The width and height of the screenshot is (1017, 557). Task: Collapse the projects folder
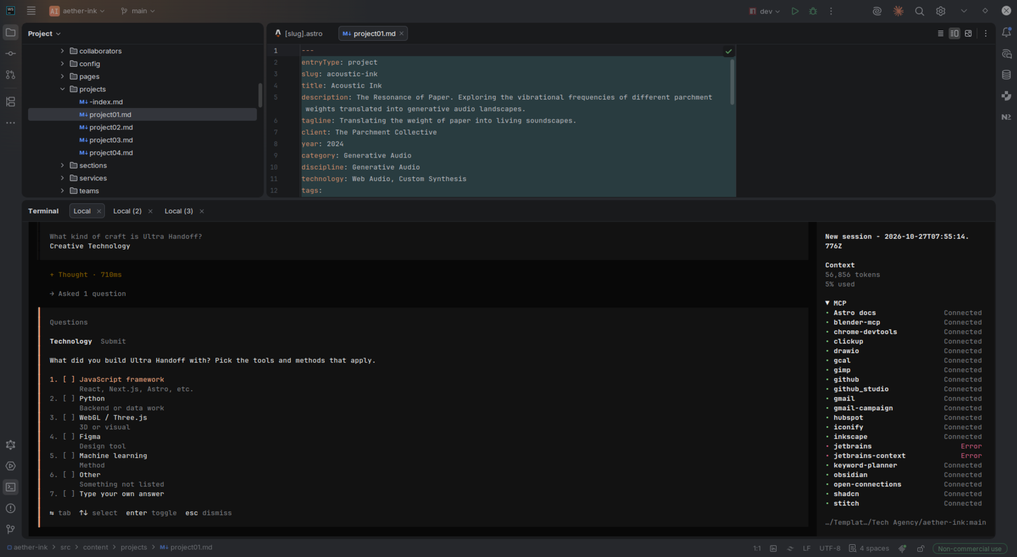[62, 89]
